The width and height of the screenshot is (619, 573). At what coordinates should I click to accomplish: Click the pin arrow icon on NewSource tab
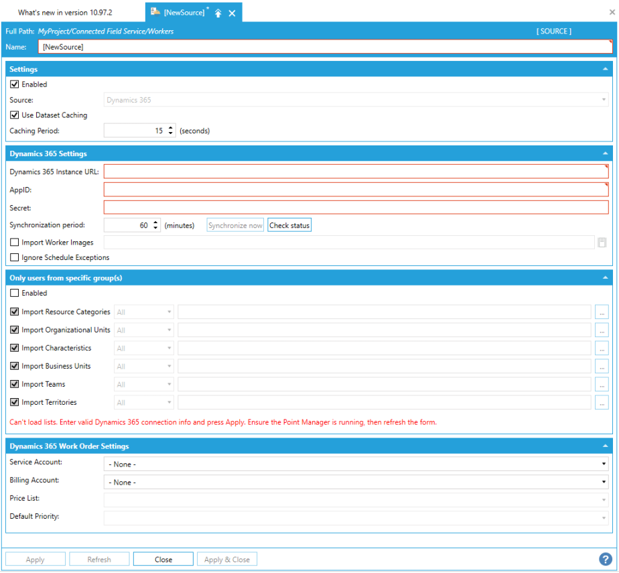[x=218, y=13]
